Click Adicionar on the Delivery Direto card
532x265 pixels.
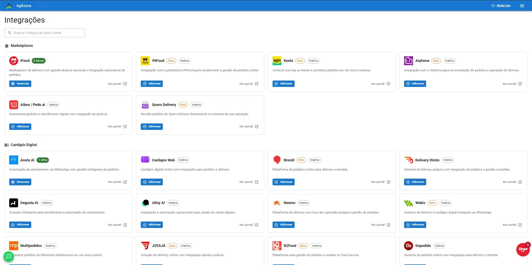415,182
